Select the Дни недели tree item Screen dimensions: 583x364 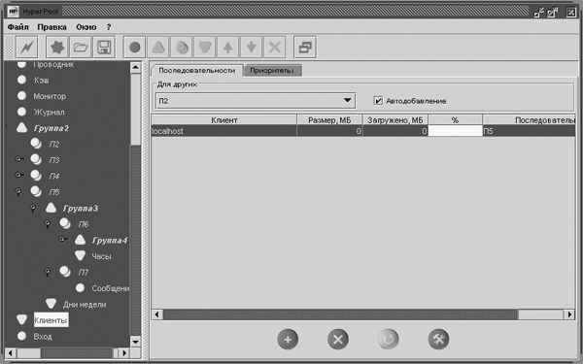85,304
